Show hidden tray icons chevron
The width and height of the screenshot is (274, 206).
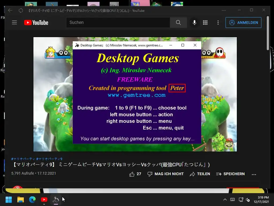tap(225, 200)
